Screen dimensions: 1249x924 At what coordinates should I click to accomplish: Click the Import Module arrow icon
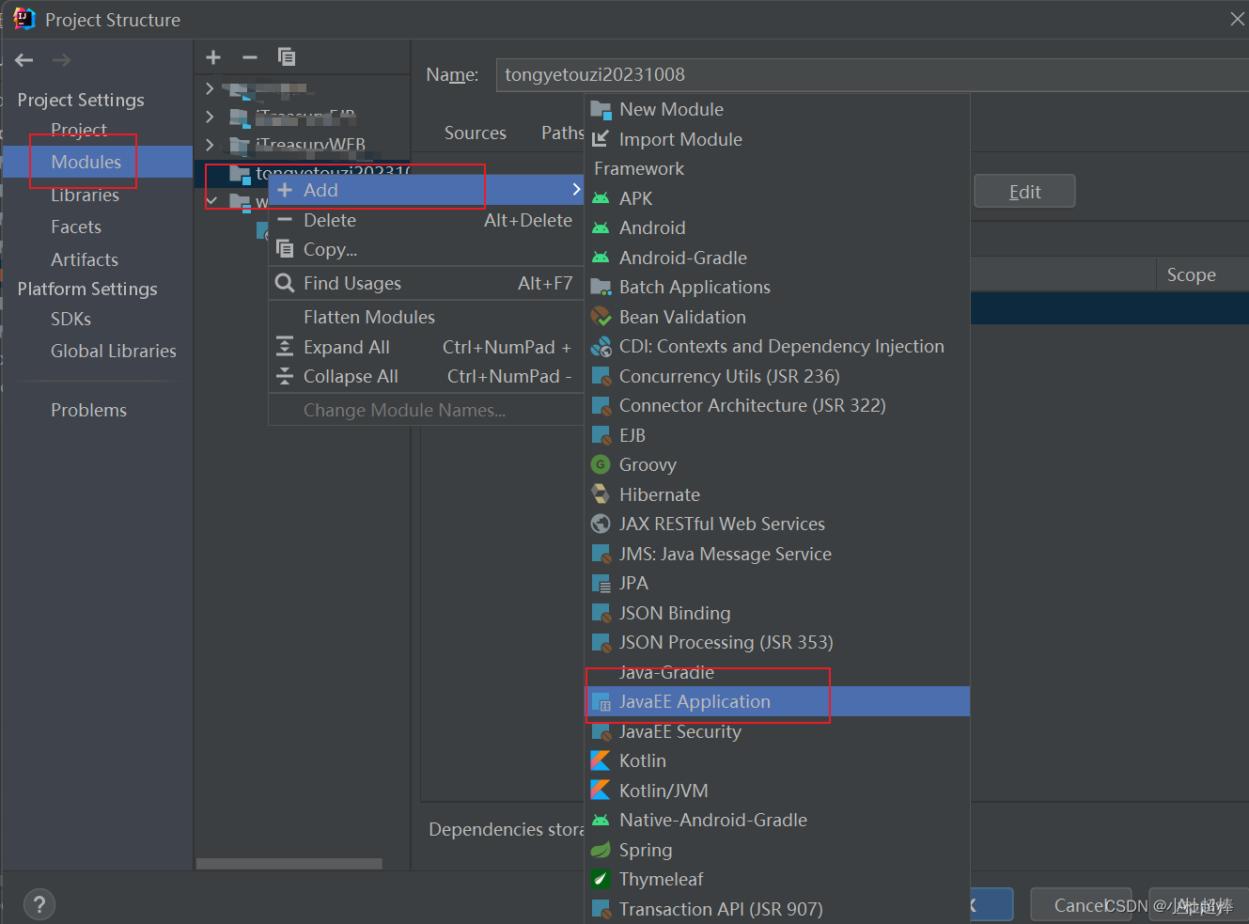coord(601,139)
